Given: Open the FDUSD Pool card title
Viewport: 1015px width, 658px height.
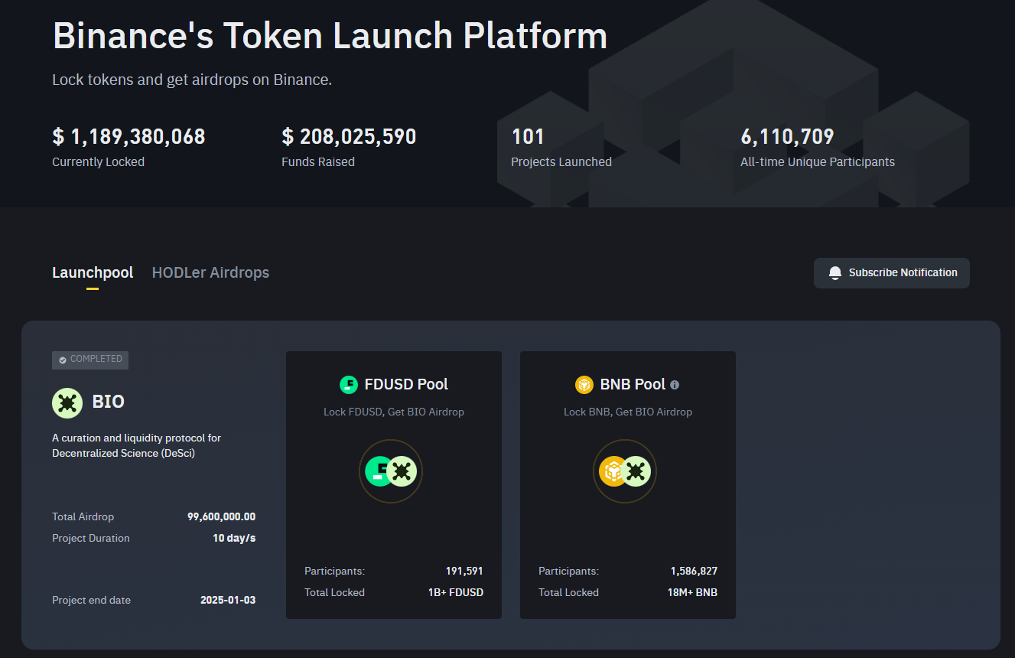Looking at the screenshot, I should pos(406,385).
